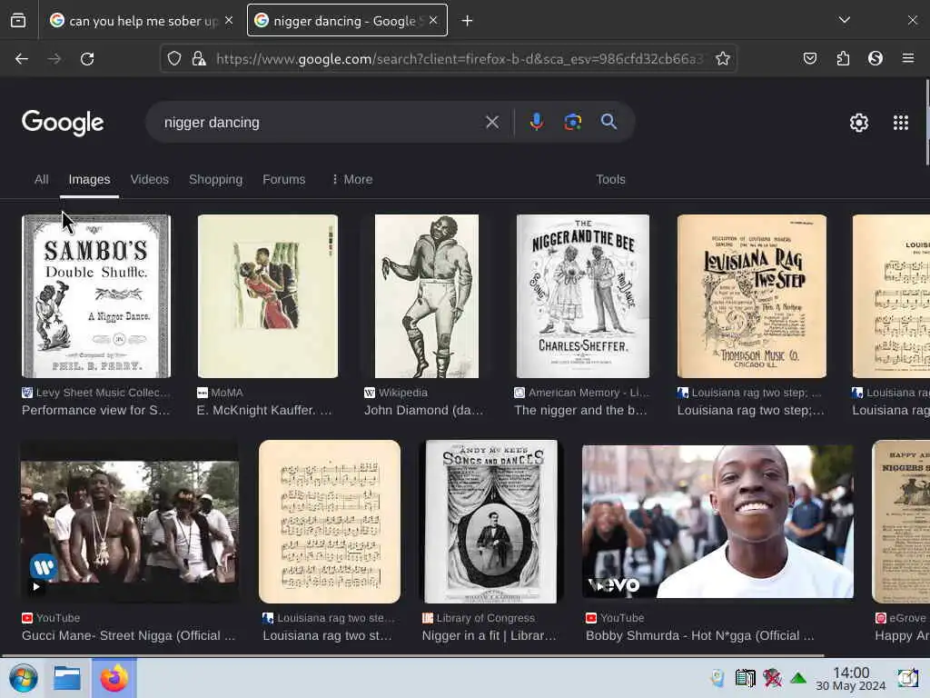This screenshot has width=930, height=698.
Task: Open the Shopping results tab
Action: [216, 179]
